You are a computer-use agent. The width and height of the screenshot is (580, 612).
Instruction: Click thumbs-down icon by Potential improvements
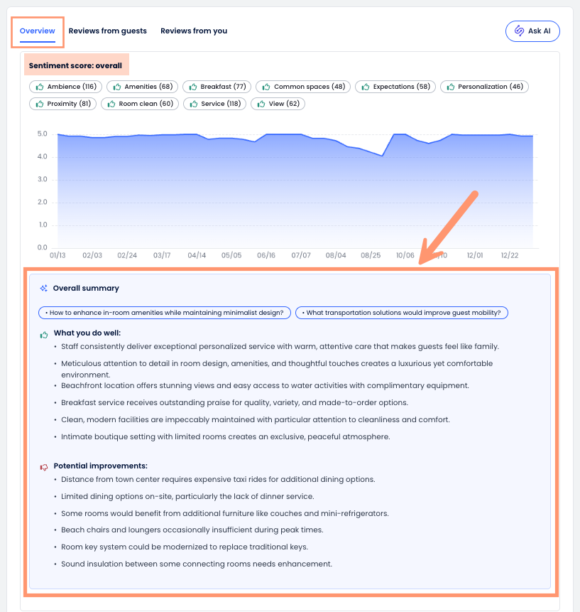(x=44, y=466)
